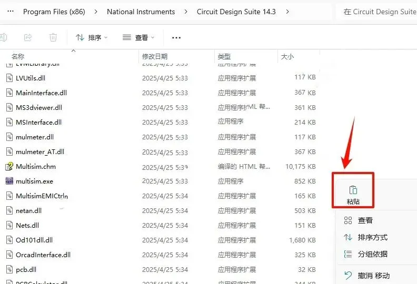Go to National Instruments breadcrumb
This screenshot has height=284, width=417.
[141, 12]
